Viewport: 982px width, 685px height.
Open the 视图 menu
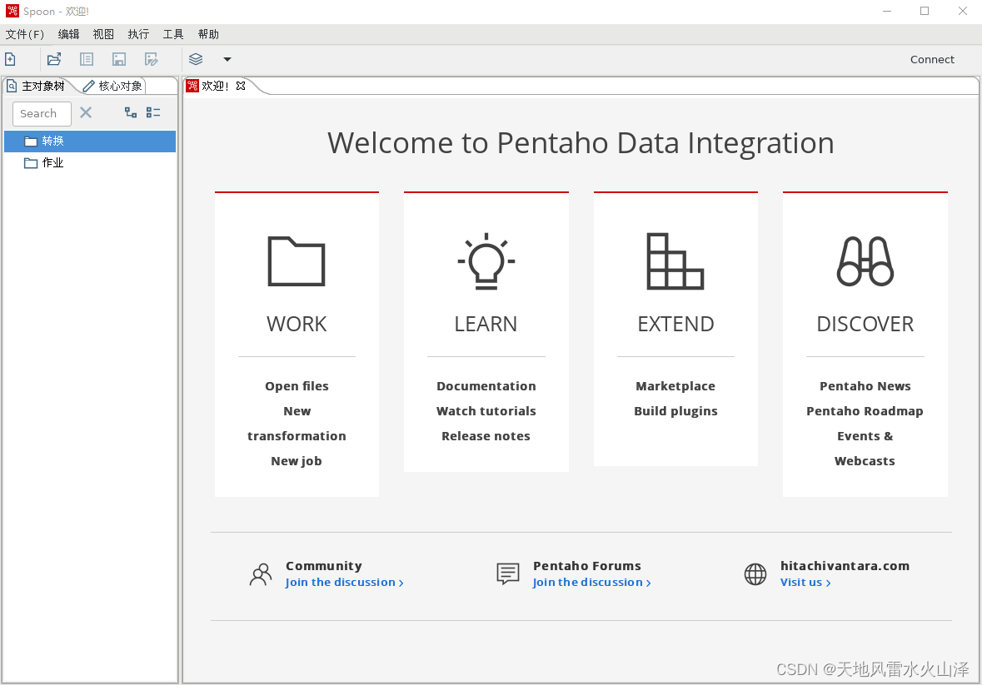(x=103, y=34)
